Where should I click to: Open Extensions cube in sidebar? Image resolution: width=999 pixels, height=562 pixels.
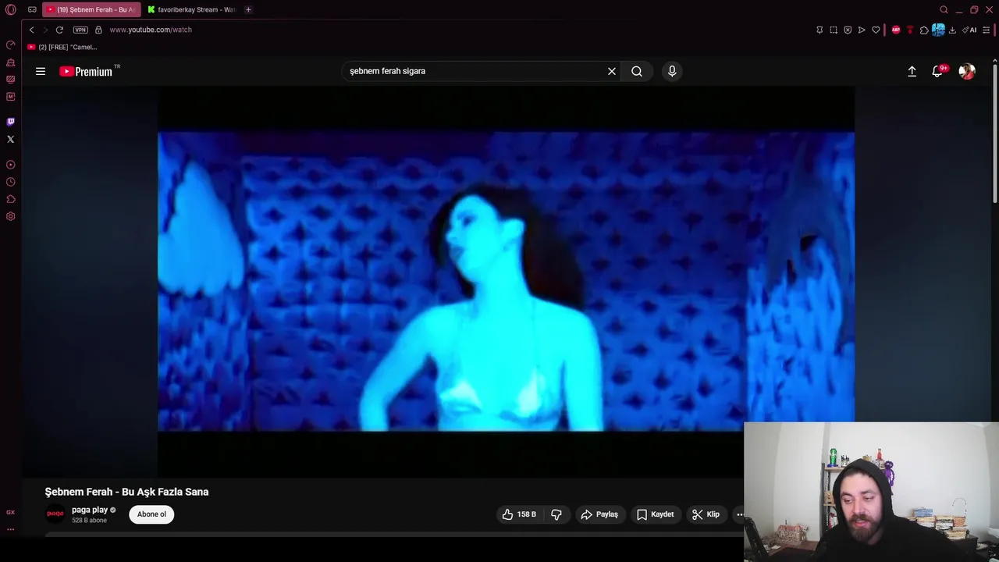[11, 199]
